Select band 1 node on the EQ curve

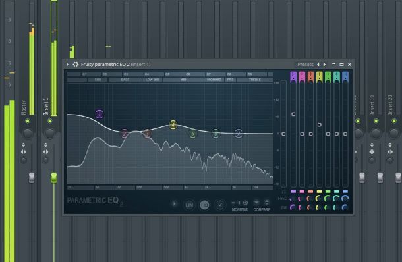tap(100, 114)
